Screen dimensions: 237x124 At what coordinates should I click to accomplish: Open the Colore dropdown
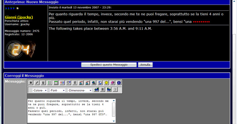tap(40, 90)
